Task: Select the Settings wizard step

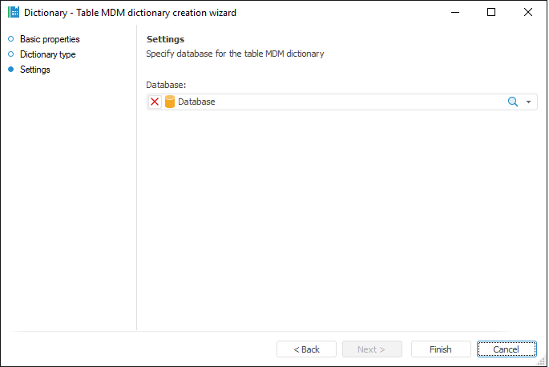Action: [35, 70]
